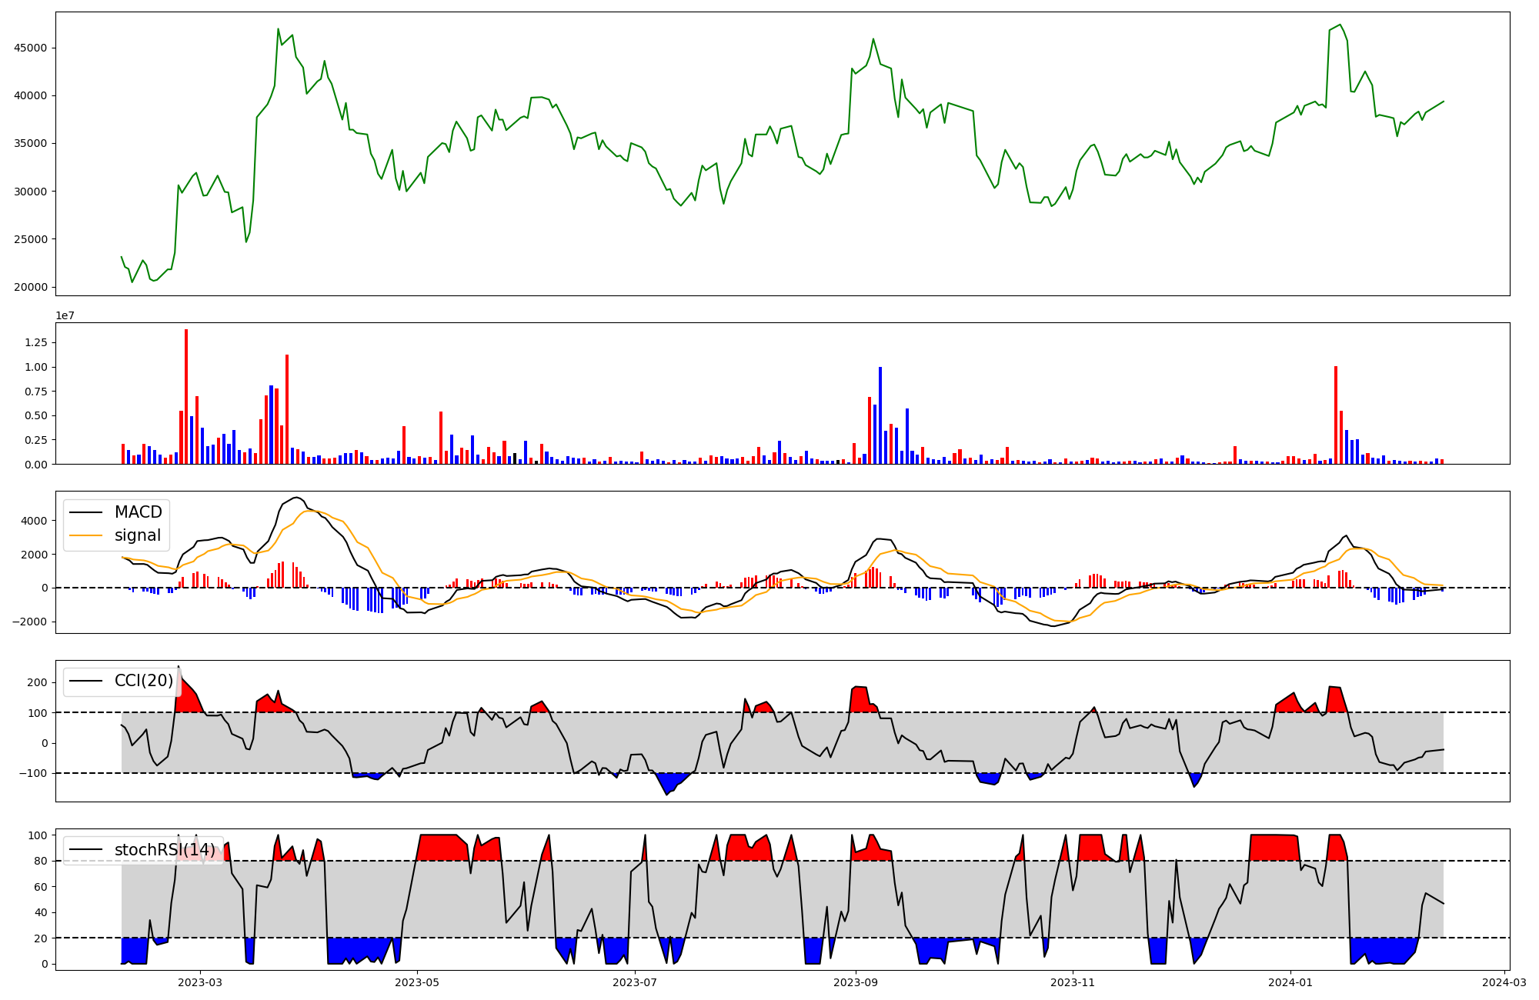Click the 2023-07 x-axis date label
This screenshot has height=1000, width=1539.
[x=635, y=982]
